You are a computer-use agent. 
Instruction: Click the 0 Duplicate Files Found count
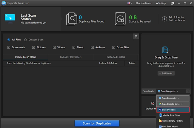point(80,17)
